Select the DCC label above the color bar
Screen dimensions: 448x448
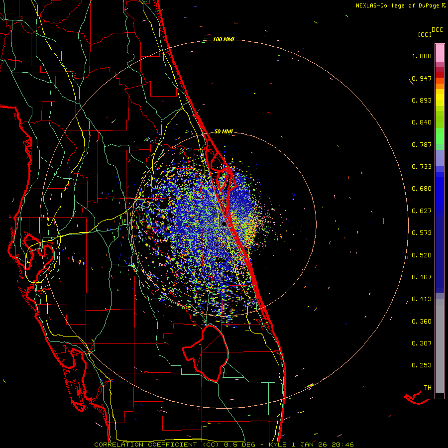pyautogui.click(x=438, y=30)
